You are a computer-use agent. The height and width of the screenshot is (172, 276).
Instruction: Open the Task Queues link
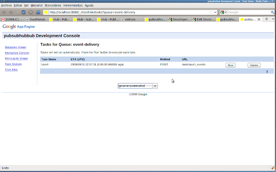pyautogui.click(x=13, y=64)
